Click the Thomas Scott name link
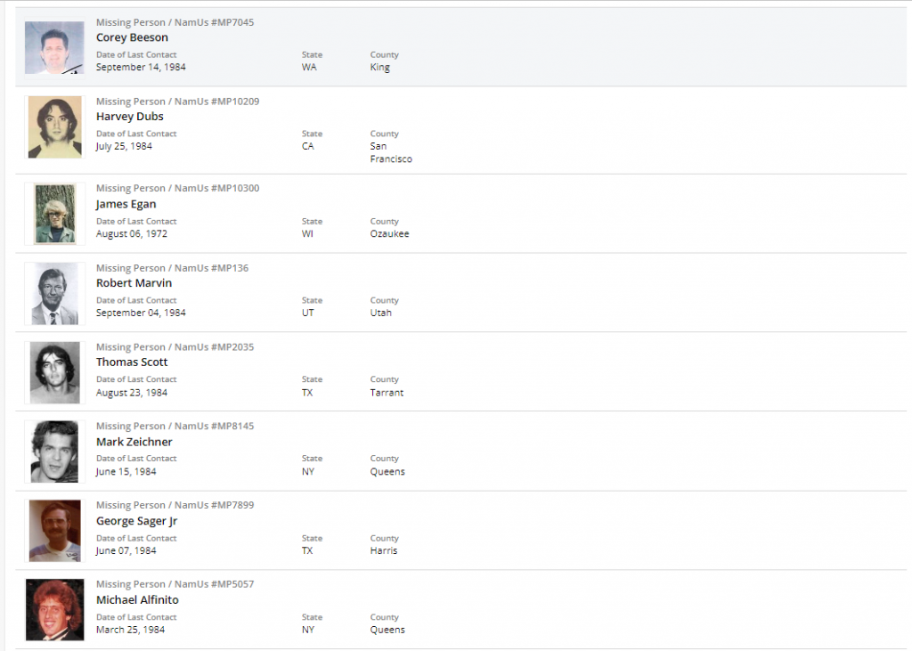 coord(132,362)
